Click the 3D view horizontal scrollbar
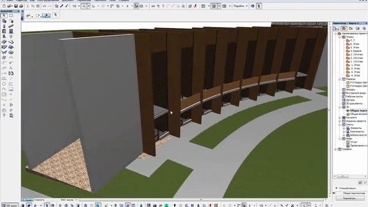The image size is (368, 207). pyautogui.click(x=202, y=200)
